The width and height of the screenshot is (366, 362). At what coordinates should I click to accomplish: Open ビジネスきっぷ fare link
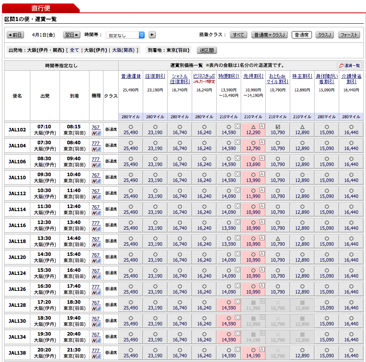pyautogui.click(x=204, y=76)
